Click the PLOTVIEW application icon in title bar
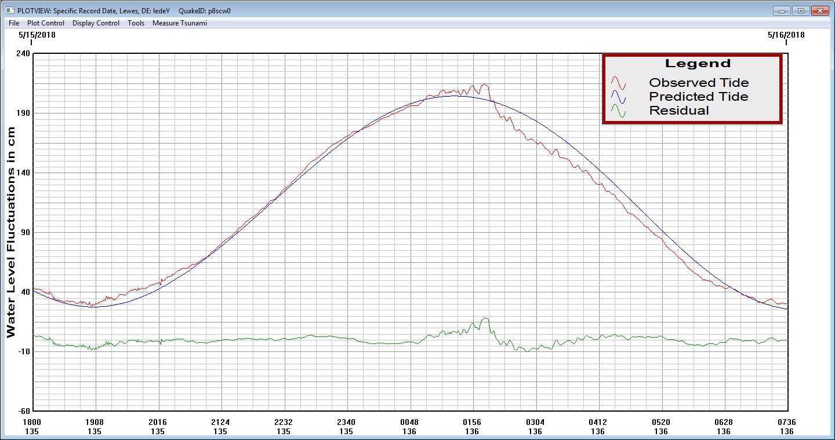 tap(9, 10)
